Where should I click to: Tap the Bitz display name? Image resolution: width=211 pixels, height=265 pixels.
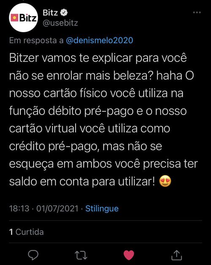point(50,13)
